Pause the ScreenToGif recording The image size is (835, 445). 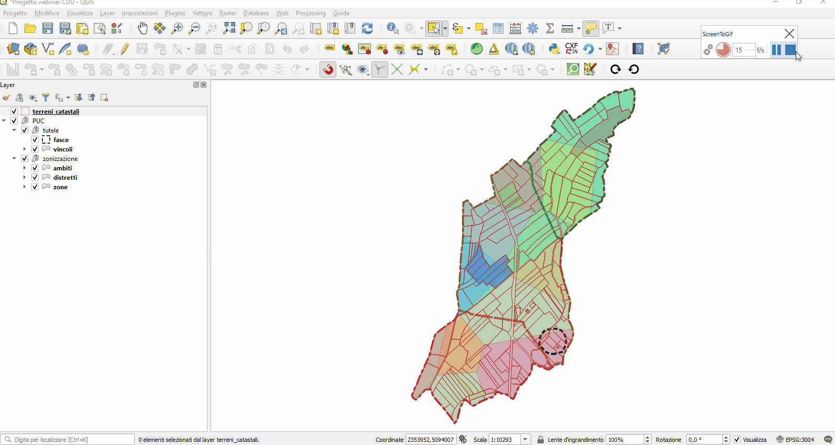point(776,50)
